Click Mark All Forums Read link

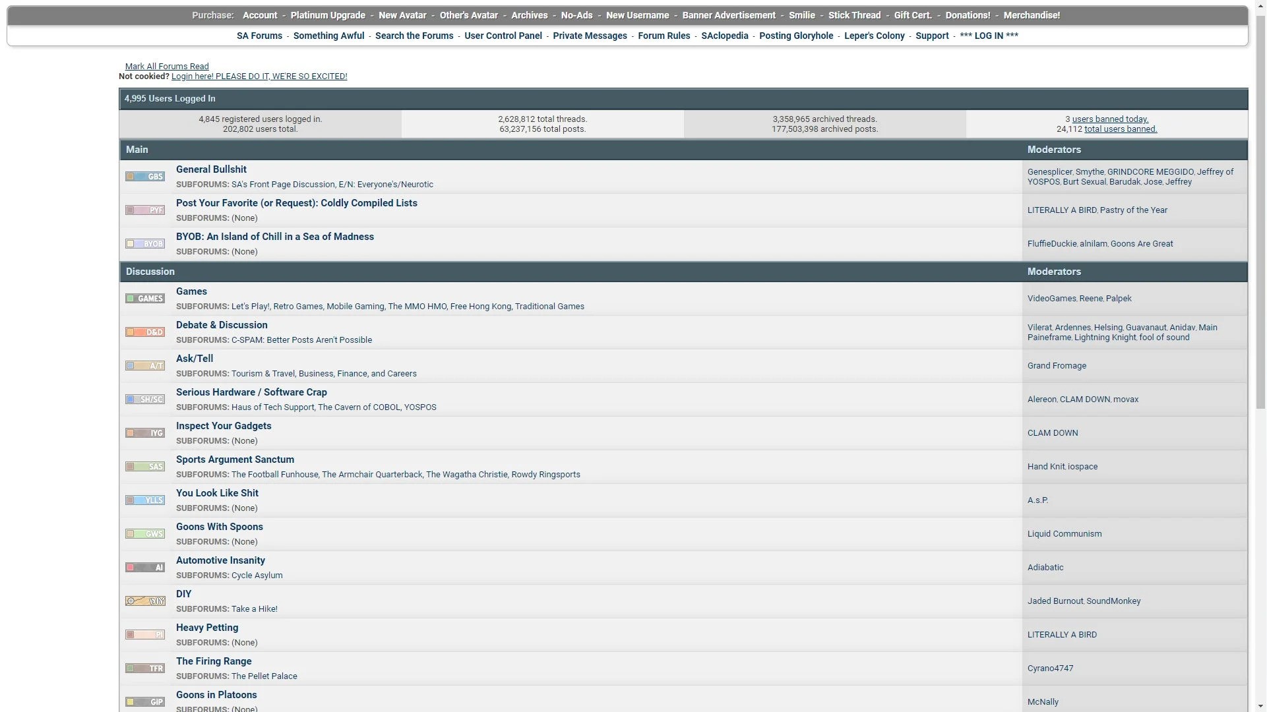point(167,67)
